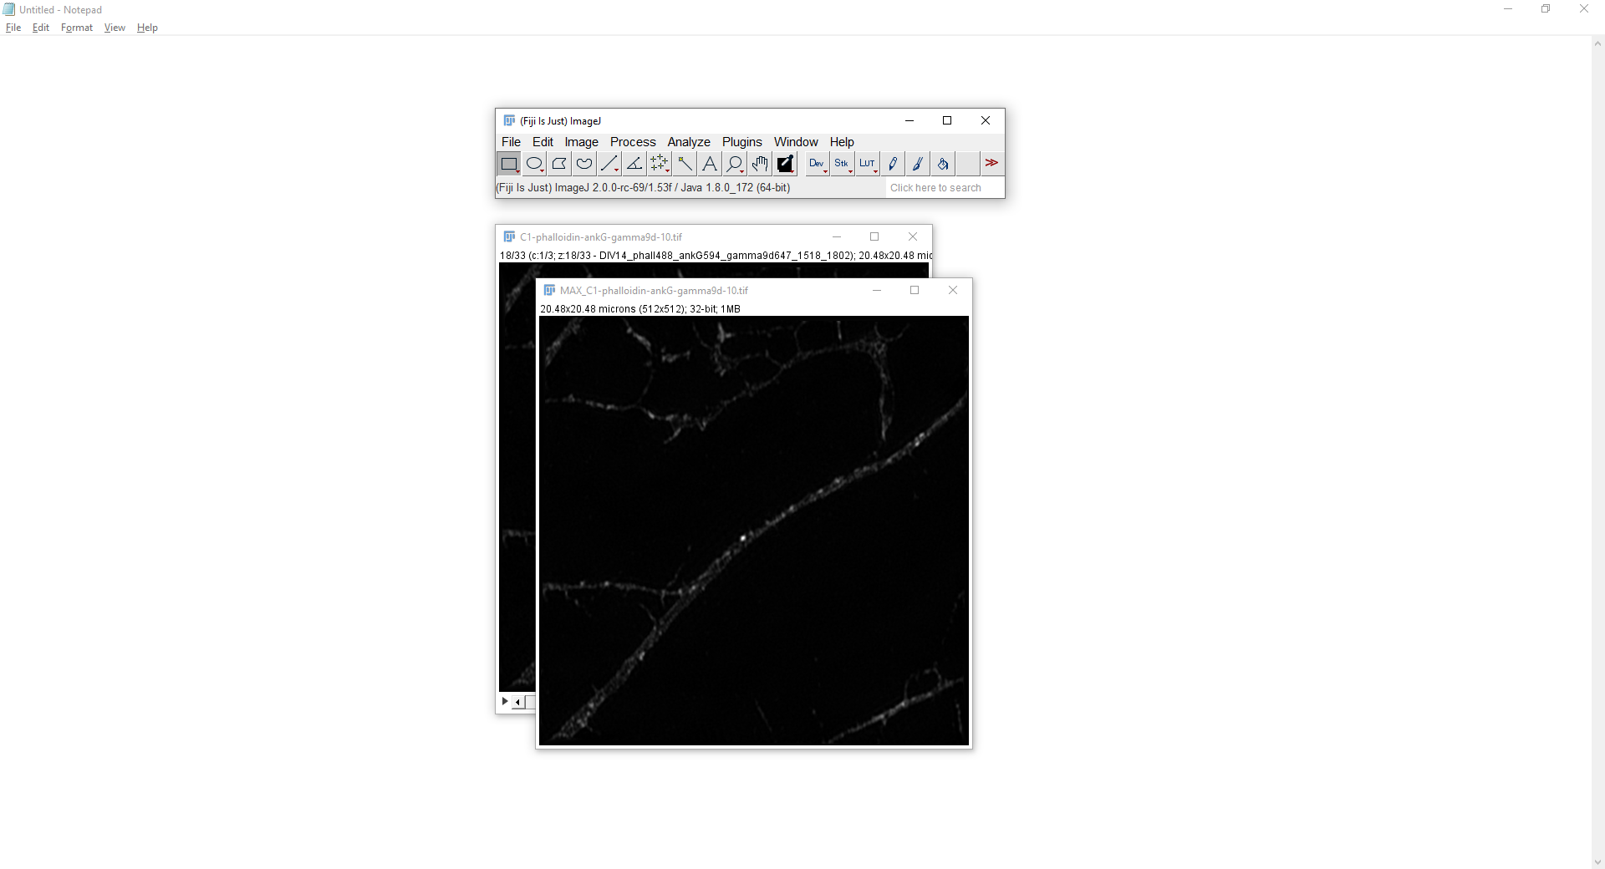The image size is (1605, 869).
Task: Open ImageJ Image menu
Action: tap(581, 142)
